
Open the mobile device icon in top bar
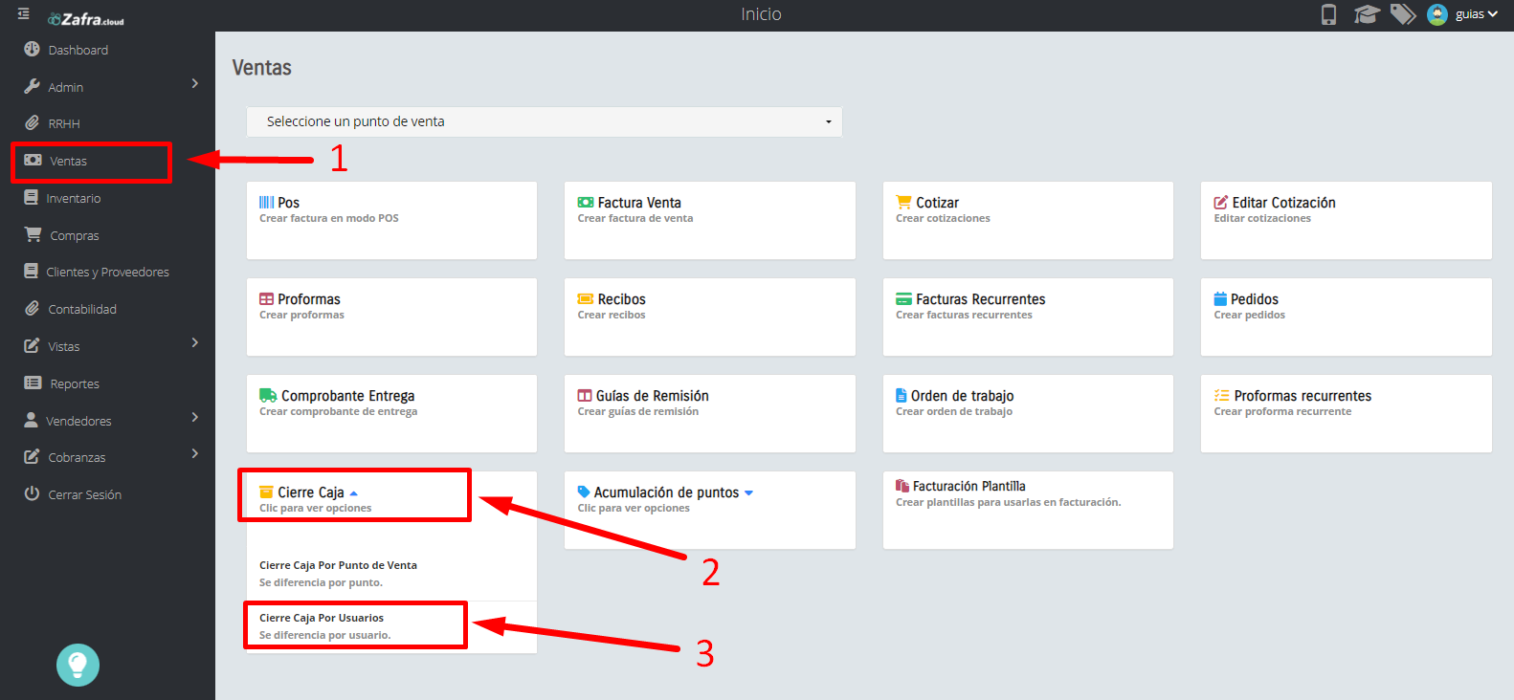pos(1328,14)
